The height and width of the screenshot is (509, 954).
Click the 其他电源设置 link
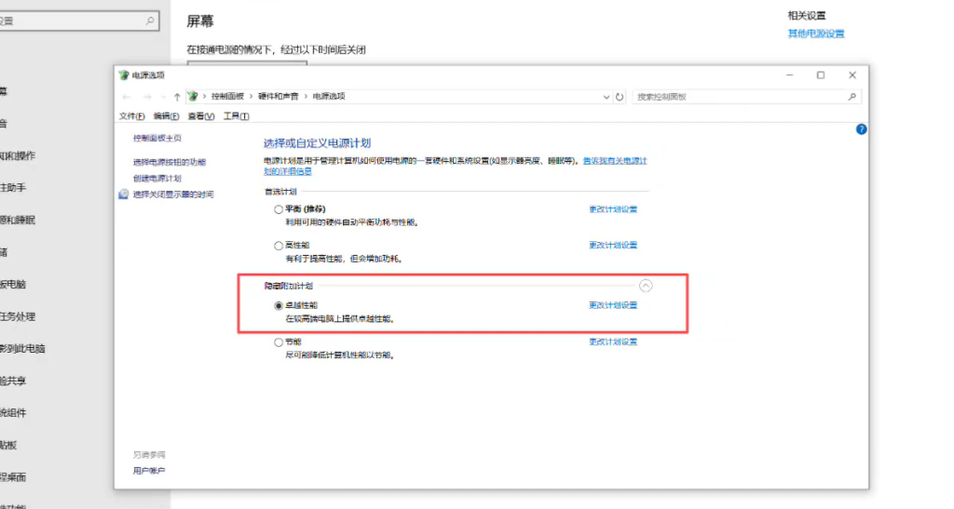coord(816,34)
